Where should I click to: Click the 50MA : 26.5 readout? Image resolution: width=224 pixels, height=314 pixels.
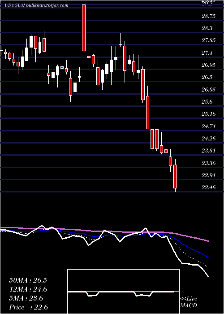point(28,280)
